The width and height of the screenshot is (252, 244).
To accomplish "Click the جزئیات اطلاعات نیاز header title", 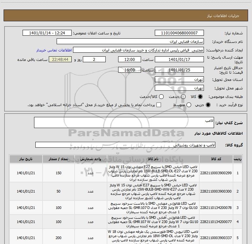I will (223, 16).
